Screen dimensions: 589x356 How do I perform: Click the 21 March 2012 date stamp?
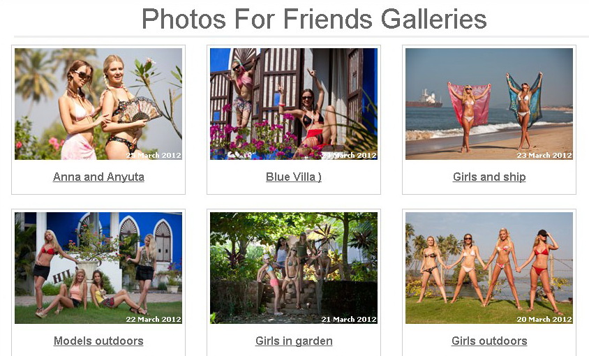point(349,319)
